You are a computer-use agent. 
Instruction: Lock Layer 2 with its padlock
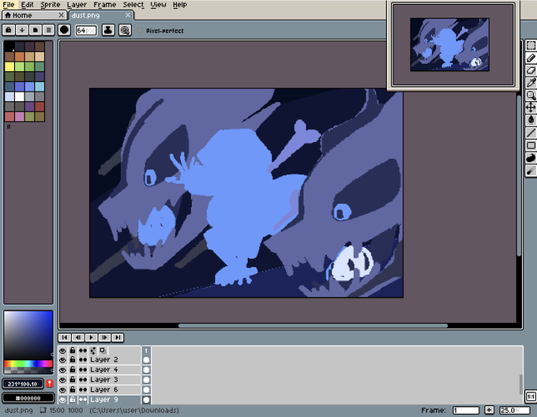(73, 360)
